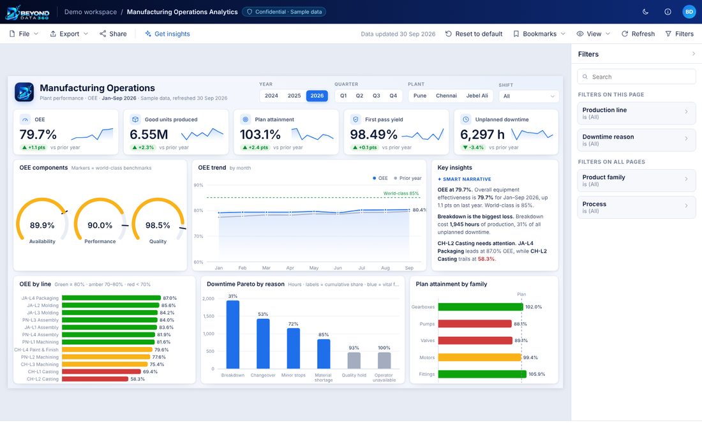
Task: Click the Quality hold bar
Action: tap(354, 360)
